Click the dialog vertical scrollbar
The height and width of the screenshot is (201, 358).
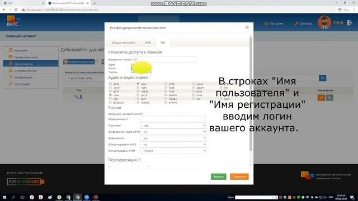click(x=251, y=94)
